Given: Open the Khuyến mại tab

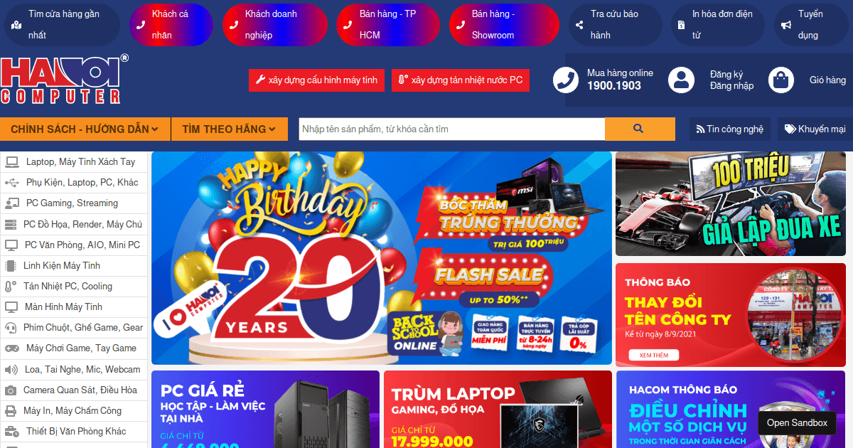Looking at the screenshot, I should 815,129.
